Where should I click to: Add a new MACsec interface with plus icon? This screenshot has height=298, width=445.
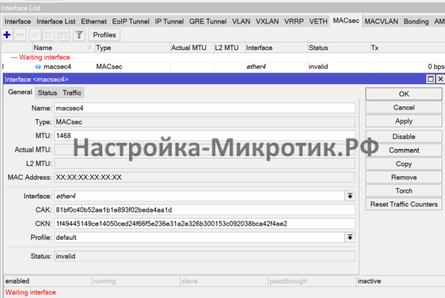tap(7, 35)
